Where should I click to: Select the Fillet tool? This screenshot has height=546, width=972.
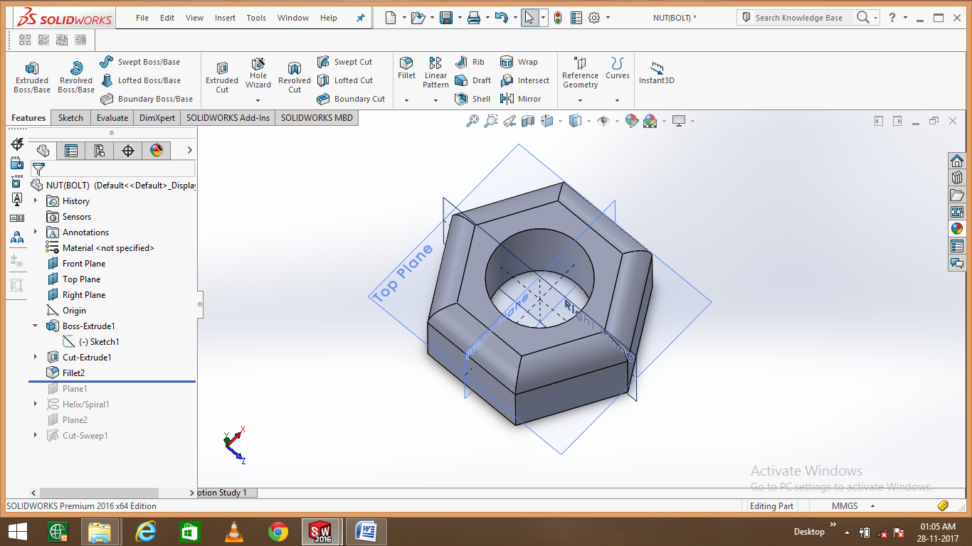point(406,71)
